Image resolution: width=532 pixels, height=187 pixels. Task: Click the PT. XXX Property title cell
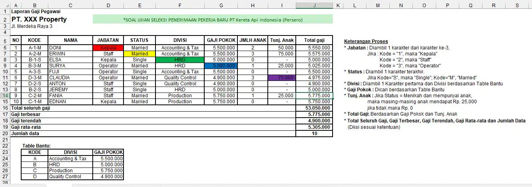click(39, 19)
